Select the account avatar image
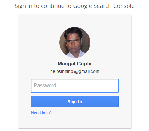Image resolution: width=149 pixels, height=131 pixels. [75, 42]
